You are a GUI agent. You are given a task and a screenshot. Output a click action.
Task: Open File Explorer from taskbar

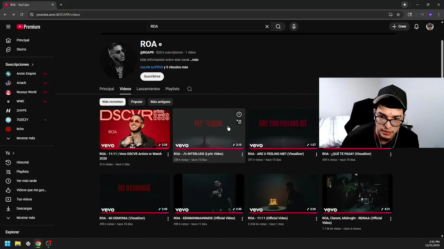[18, 243]
